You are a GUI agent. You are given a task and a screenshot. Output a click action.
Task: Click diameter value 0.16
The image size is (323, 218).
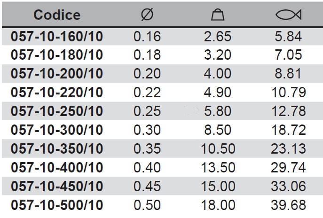click(x=147, y=37)
